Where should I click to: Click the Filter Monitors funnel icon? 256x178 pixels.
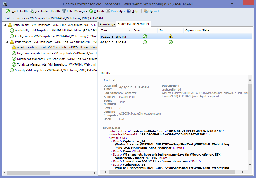[x=64, y=11]
